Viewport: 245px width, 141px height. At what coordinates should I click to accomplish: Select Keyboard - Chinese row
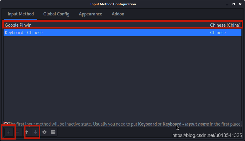coord(123,33)
